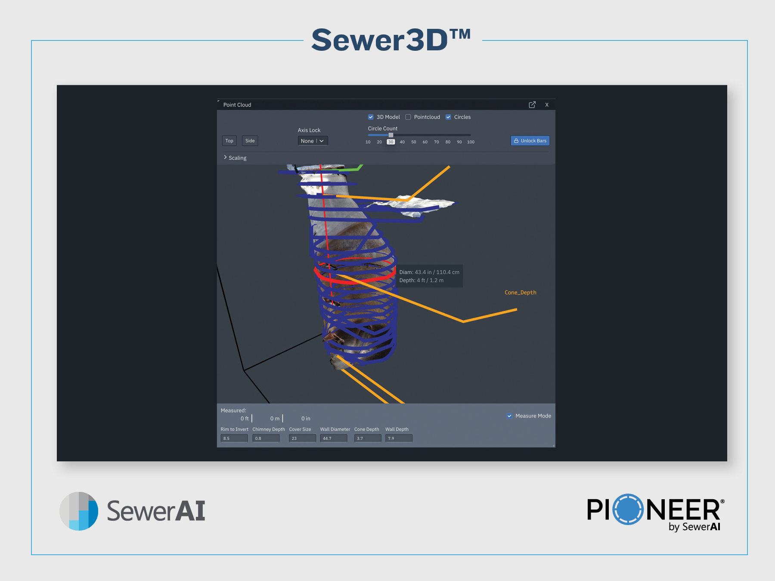
Task: Set Circle Count to 20
Action: pos(379,142)
